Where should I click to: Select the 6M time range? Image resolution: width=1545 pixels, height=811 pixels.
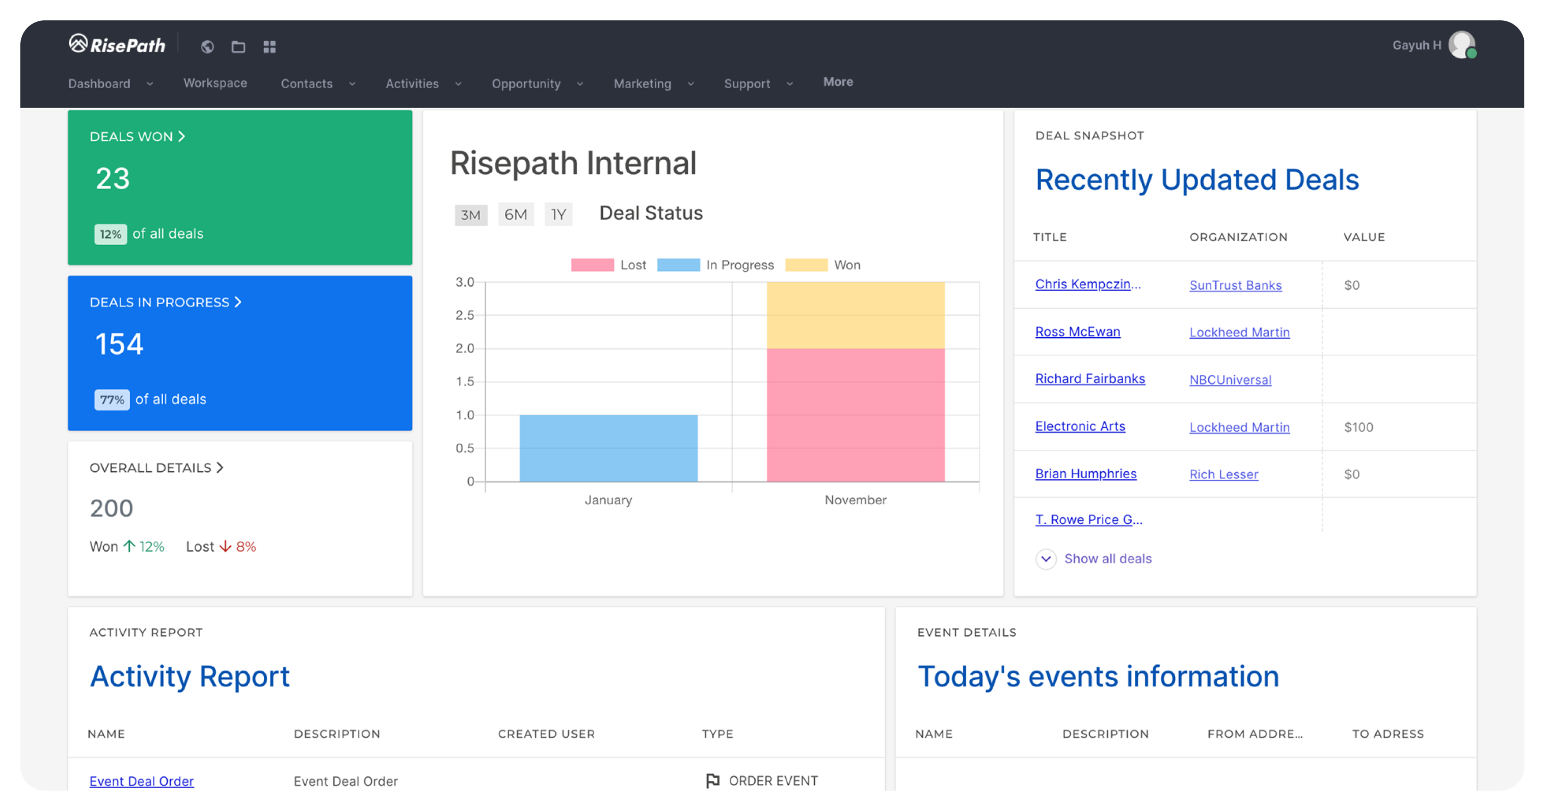pos(515,214)
